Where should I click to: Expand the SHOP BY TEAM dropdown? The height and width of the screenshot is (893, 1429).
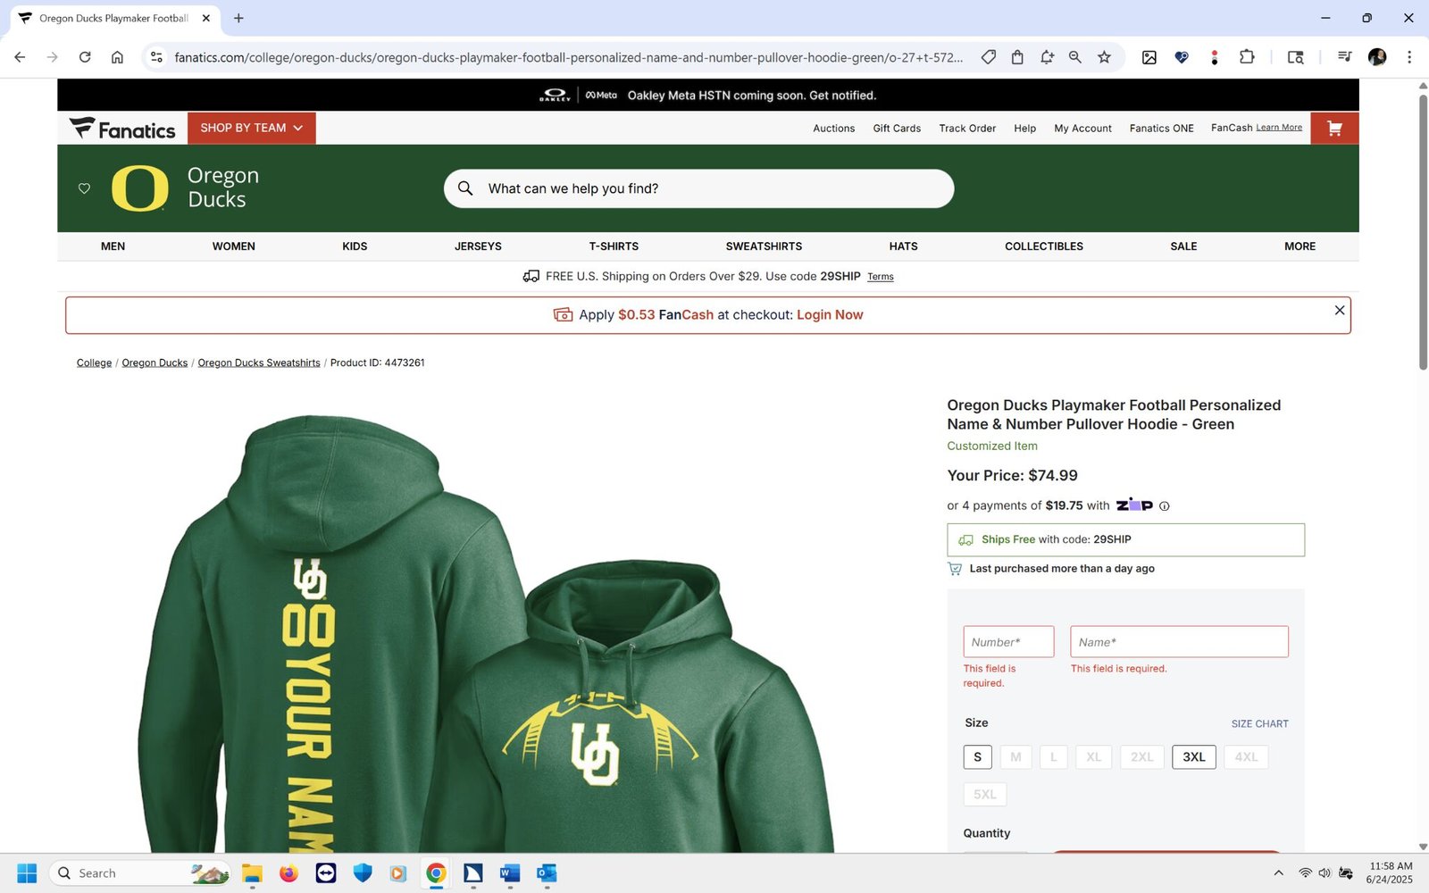click(252, 129)
